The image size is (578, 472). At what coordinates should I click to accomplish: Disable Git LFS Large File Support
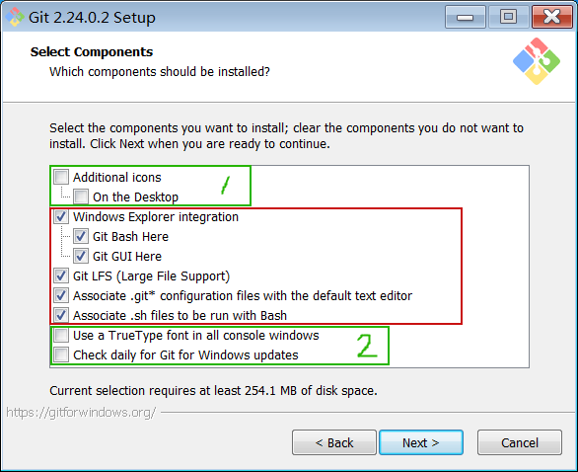[61, 275]
